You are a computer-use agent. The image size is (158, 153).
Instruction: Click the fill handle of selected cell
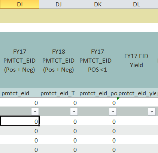39,125
